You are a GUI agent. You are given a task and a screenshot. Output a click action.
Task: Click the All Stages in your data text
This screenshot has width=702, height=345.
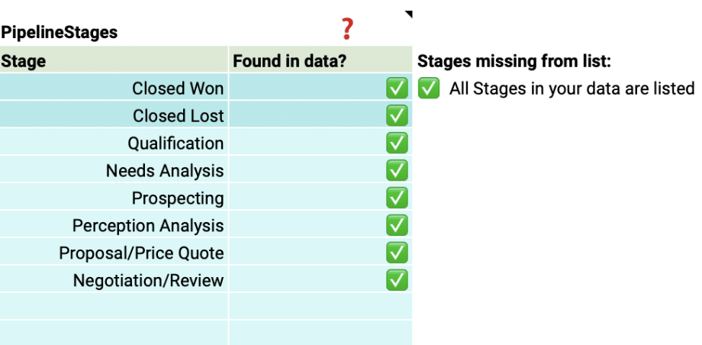tap(572, 89)
